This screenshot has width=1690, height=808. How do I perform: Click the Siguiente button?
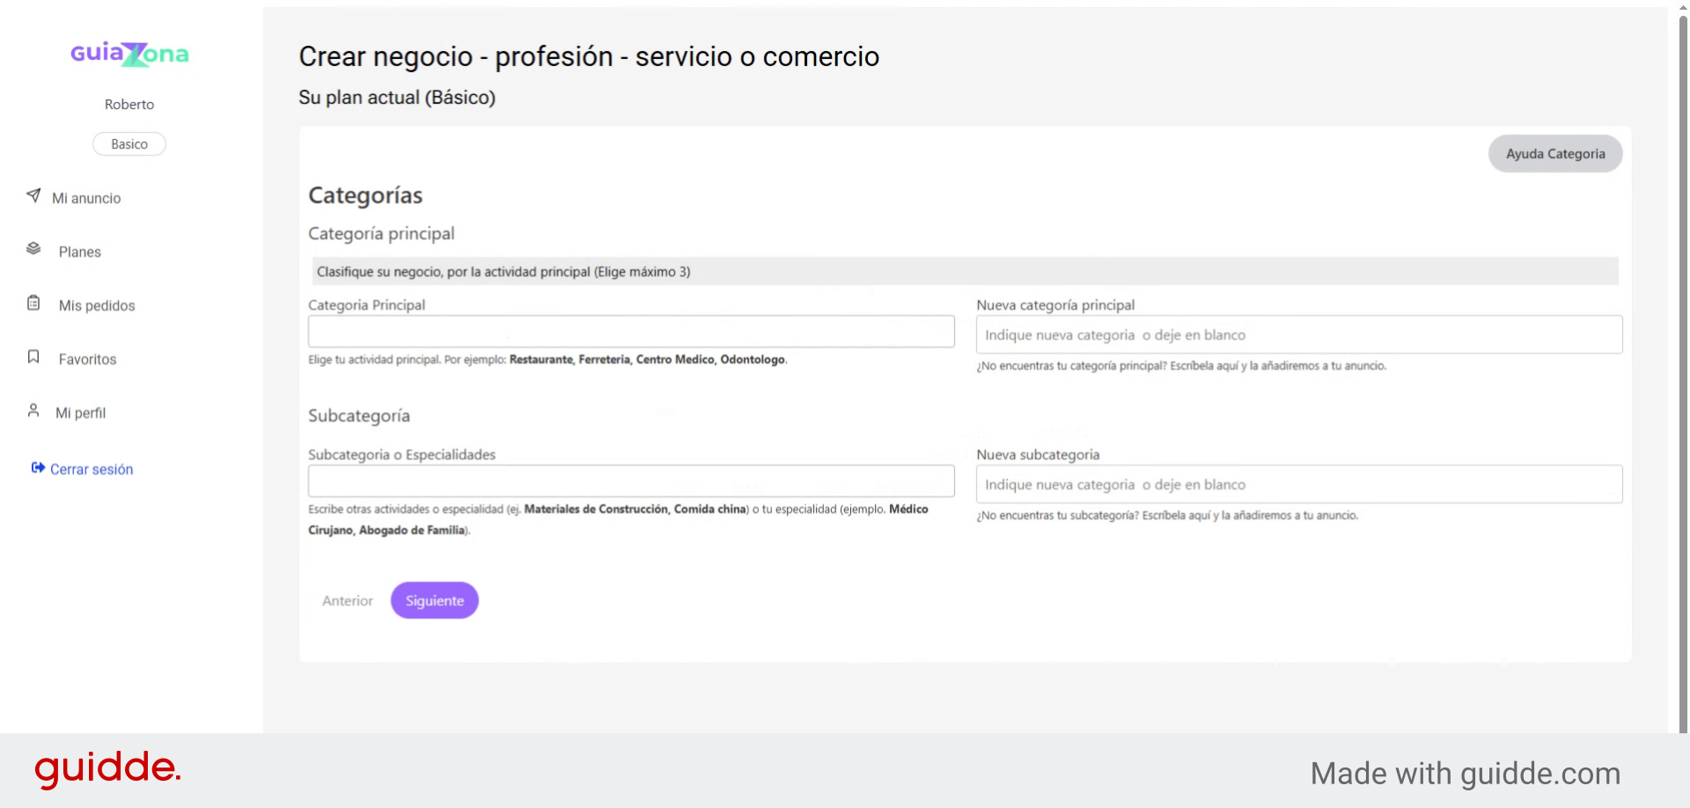[x=435, y=600]
